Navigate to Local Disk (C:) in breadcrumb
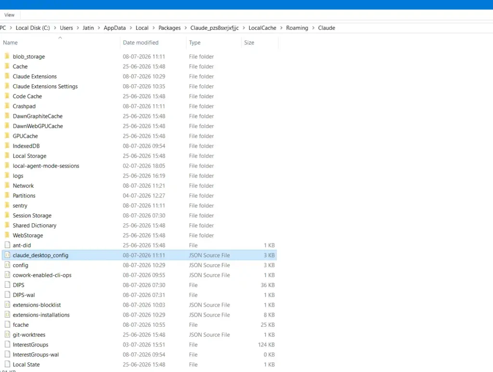Screen dimensions: 493x372 [33, 27]
